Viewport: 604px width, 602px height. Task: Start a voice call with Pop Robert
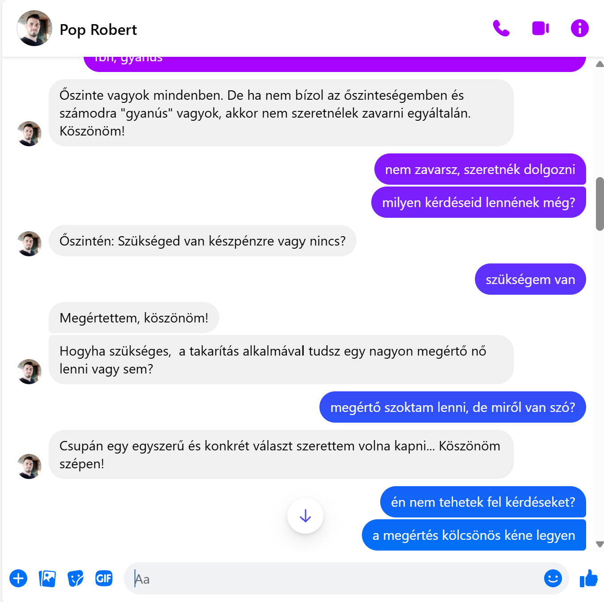point(501,29)
